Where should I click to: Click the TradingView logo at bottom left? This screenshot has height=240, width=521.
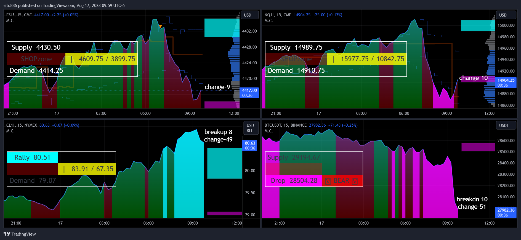click(20, 234)
